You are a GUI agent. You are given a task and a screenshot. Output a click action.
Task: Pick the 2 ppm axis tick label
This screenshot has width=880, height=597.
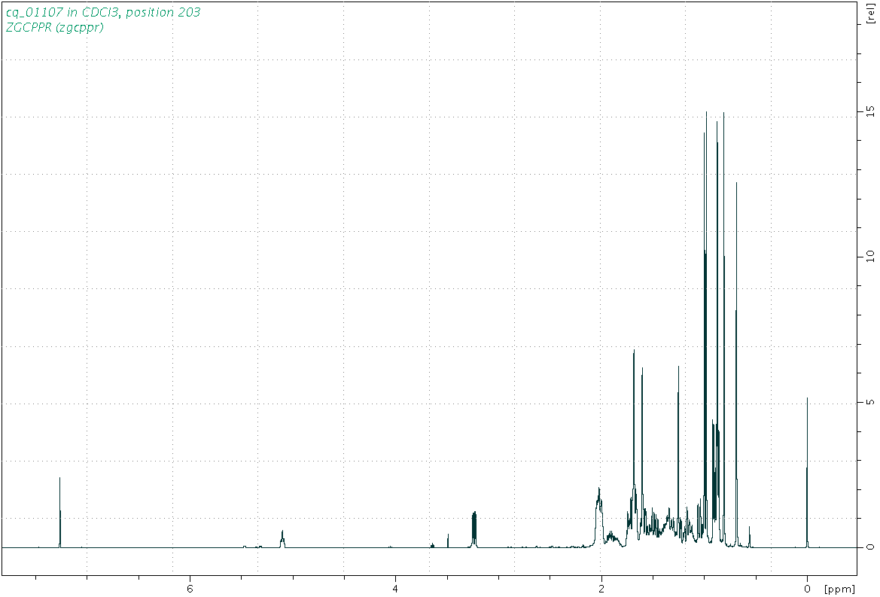[x=601, y=588]
